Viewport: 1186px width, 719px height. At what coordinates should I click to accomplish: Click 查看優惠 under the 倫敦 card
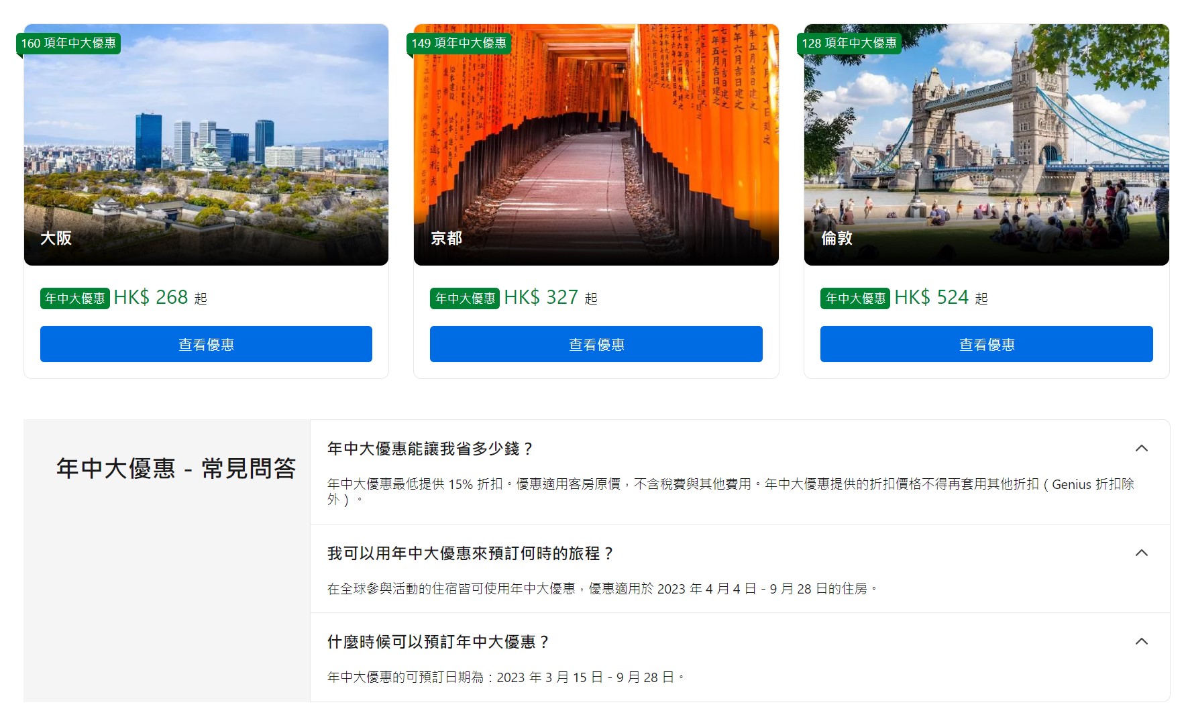(x=985, y=344)
